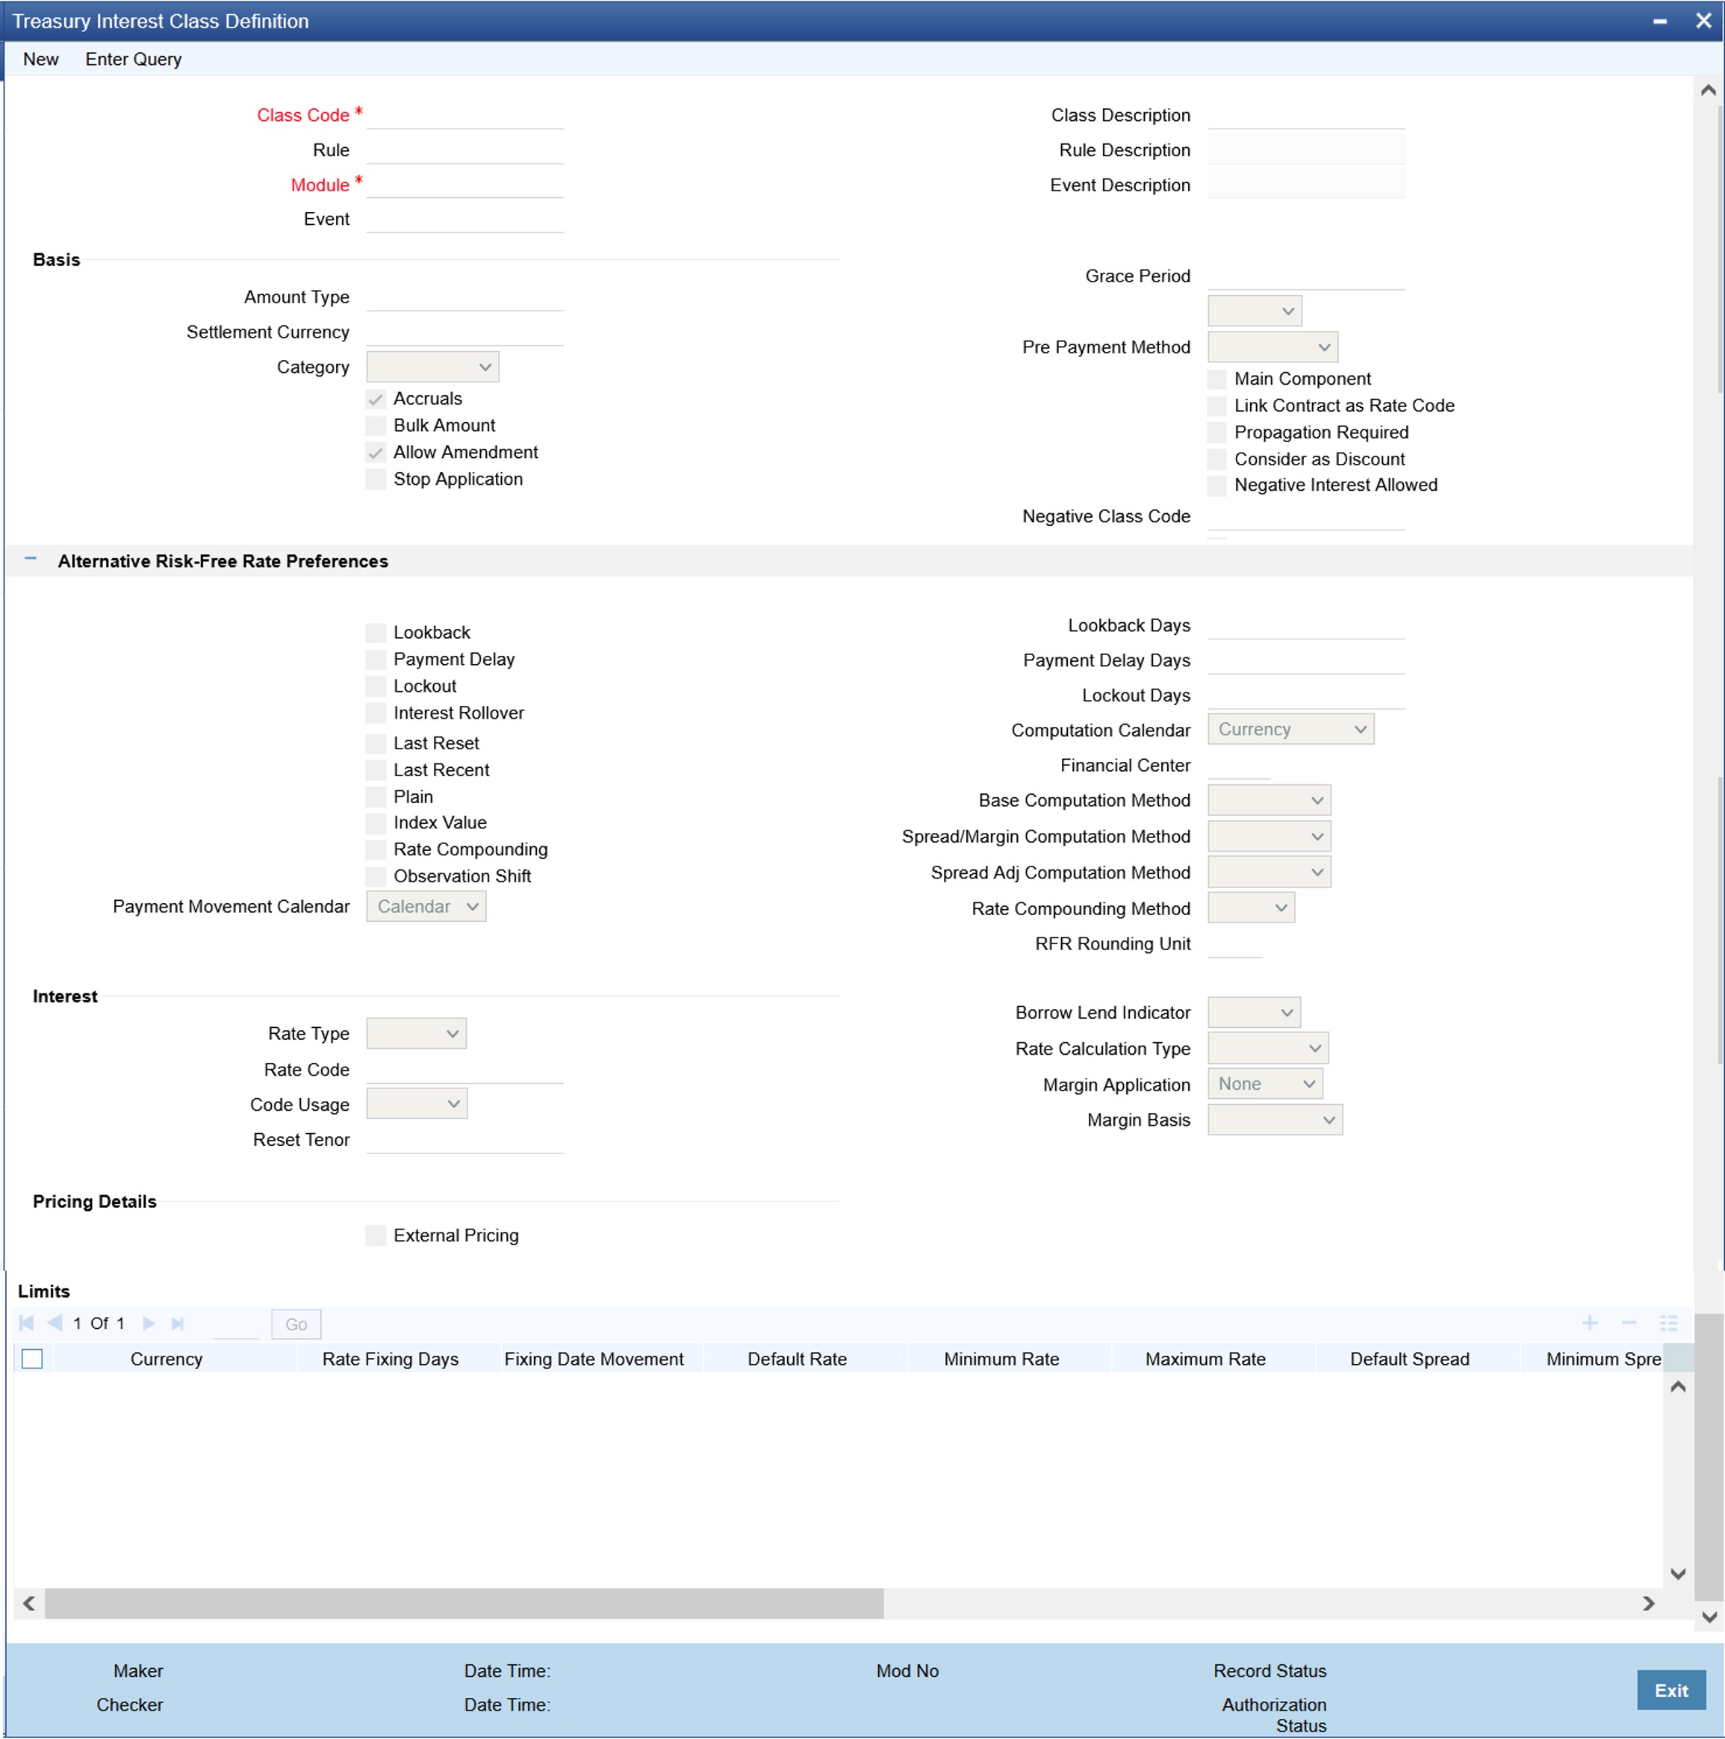Open the Category dropdown
This screenshot has width=1725, height=1739.
click(x=432, y=368)
